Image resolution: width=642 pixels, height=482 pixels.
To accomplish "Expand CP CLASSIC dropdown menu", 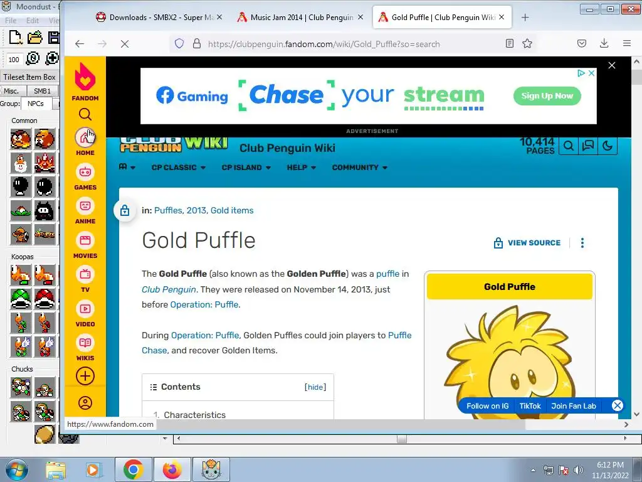I will pyautogui.click(x=179, y=167).
